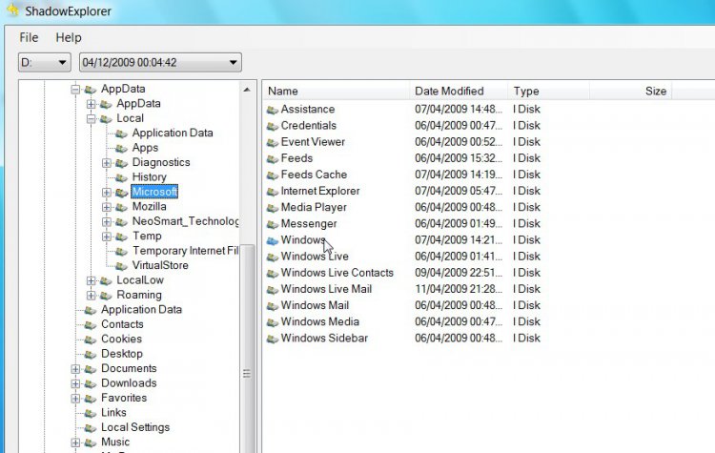Expand the Temp tree node
Image resolution: width=715 pixels, height=453 pixels.
(106, 237)
